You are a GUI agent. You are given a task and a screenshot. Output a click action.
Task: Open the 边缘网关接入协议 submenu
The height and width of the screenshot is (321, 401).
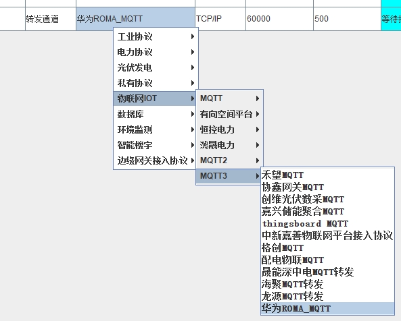coord(155,160)
